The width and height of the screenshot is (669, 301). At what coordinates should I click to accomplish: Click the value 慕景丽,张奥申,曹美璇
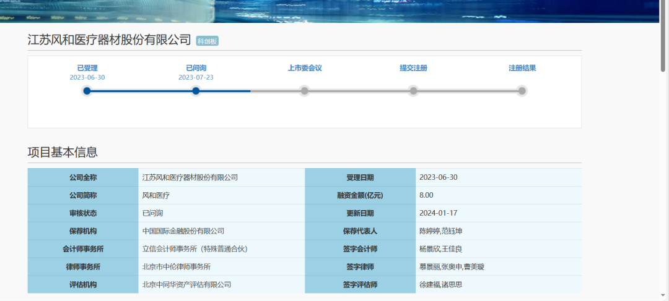click(452, 267)
